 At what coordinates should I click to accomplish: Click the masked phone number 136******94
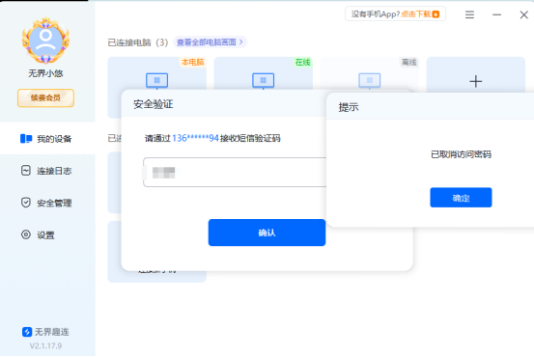(x=195, y=138)
